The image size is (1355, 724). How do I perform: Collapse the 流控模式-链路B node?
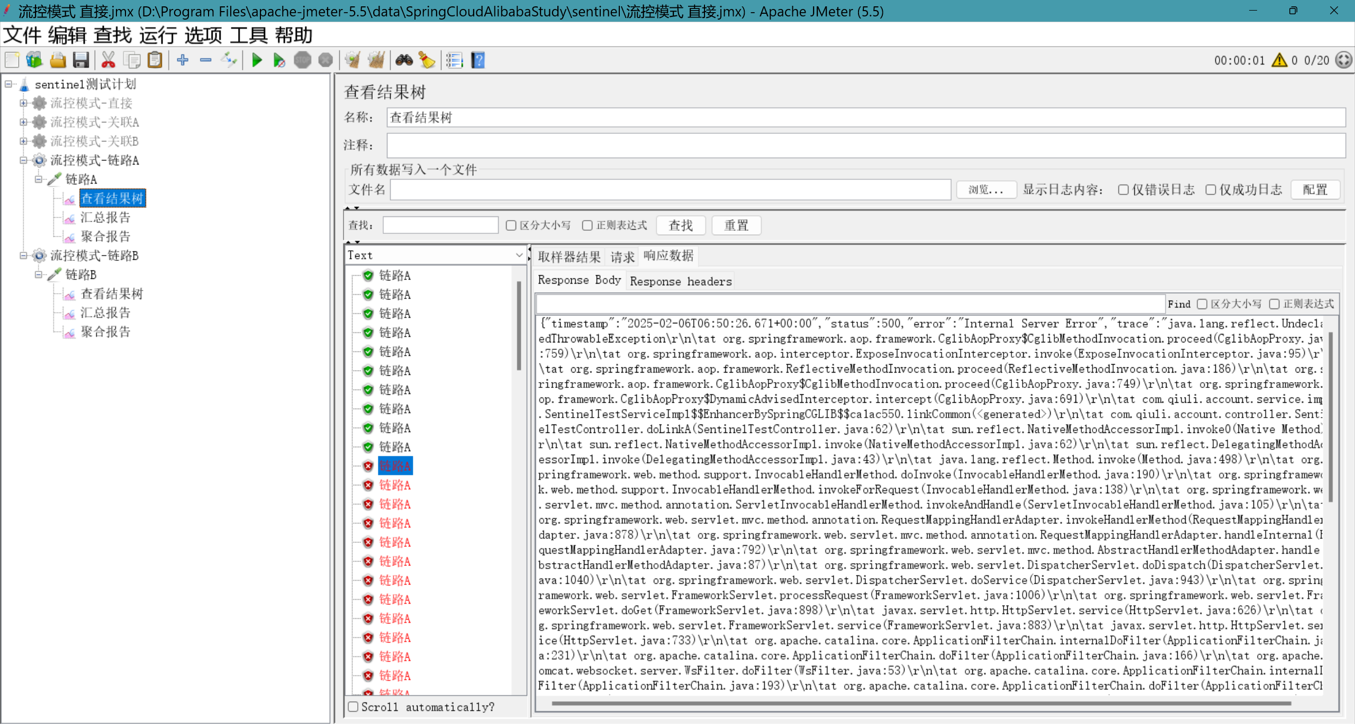pyautogui.click(x=23, y=256)
